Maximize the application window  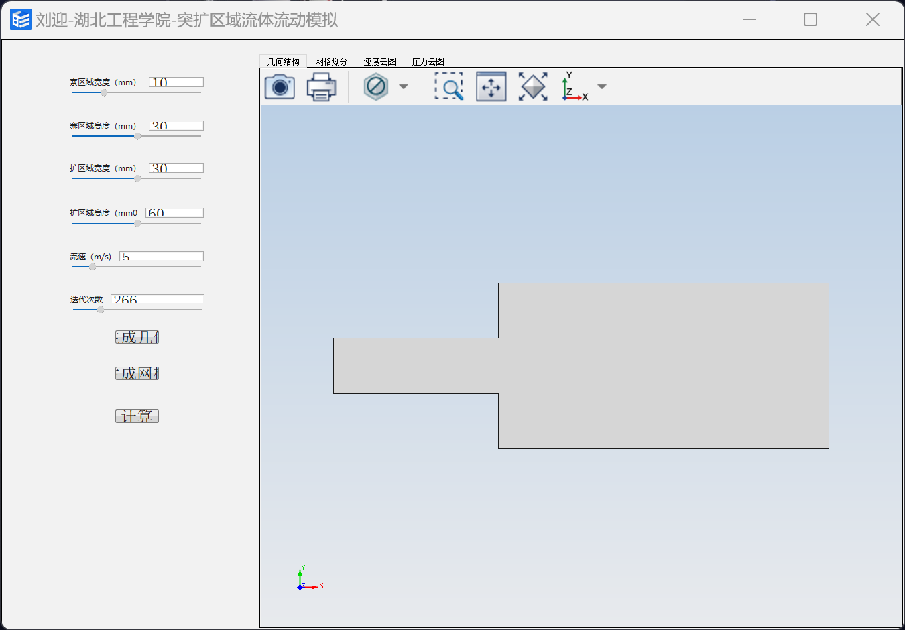point(810,19)
